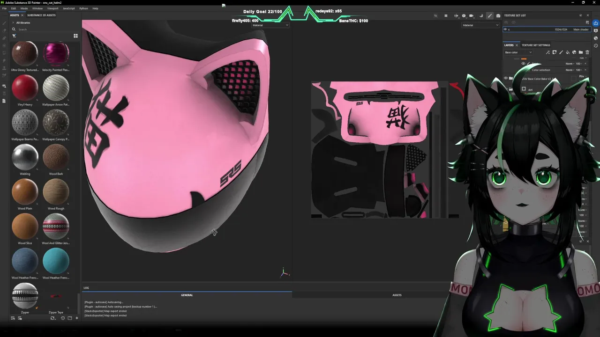The image size is (600, 337).
Task: Switch to Texture Set Settings tab
Action: click(536, 45)
